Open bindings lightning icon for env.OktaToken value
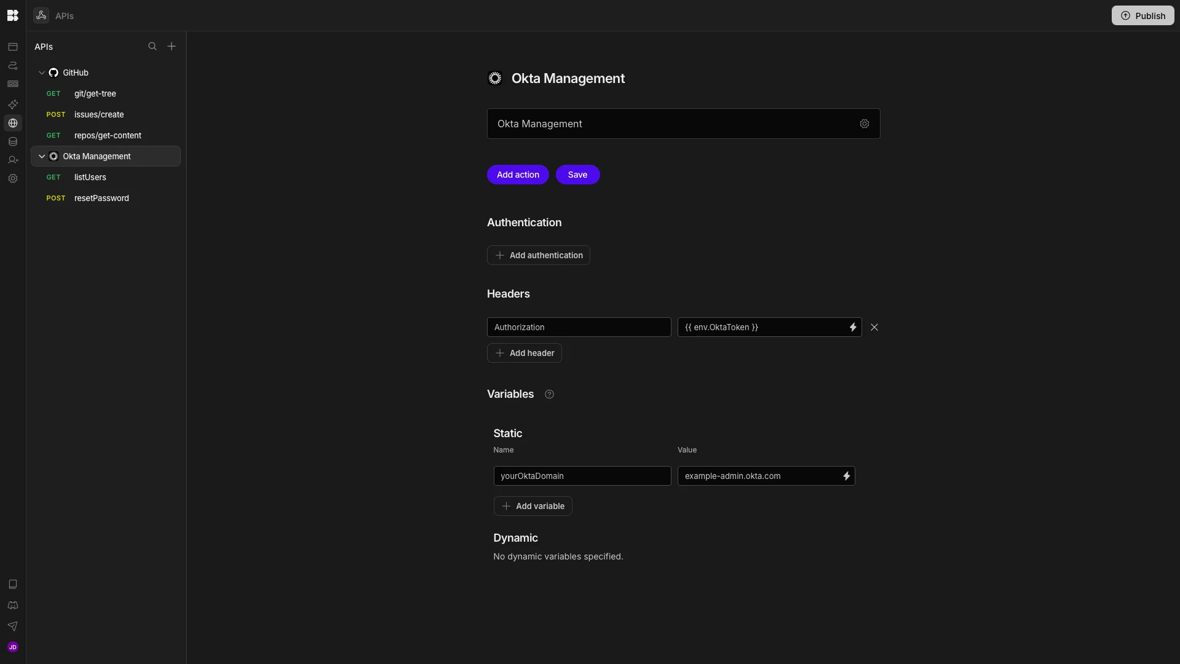 pyautogui.click(x=853, y=327)
